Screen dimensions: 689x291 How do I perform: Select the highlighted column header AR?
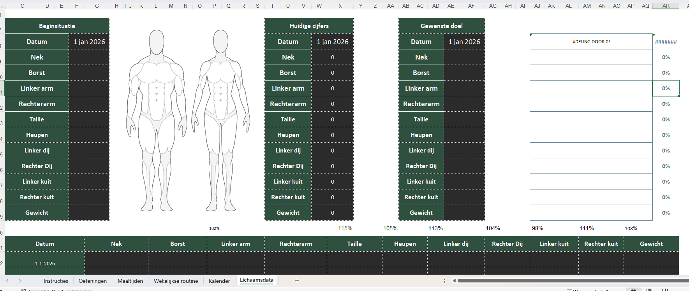coord(666,5)
